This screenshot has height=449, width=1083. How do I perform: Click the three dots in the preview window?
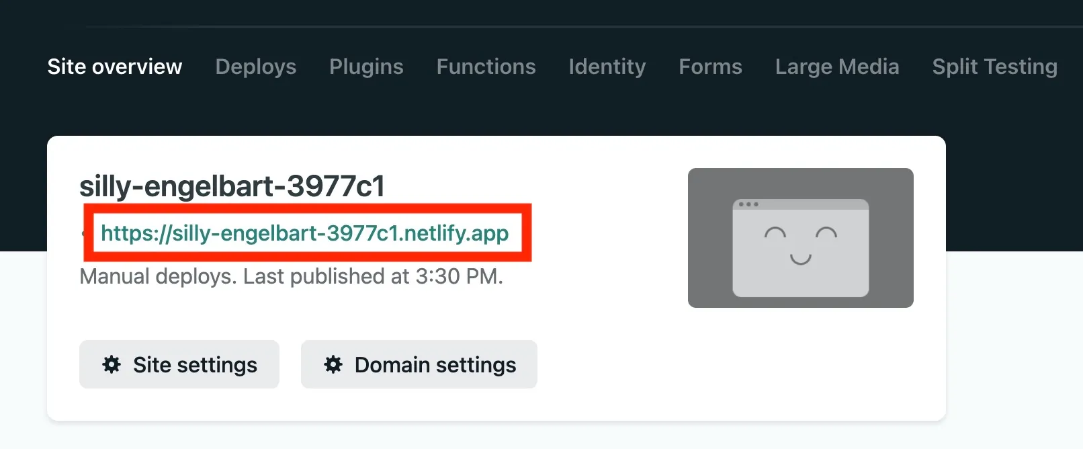click(748, 204)
